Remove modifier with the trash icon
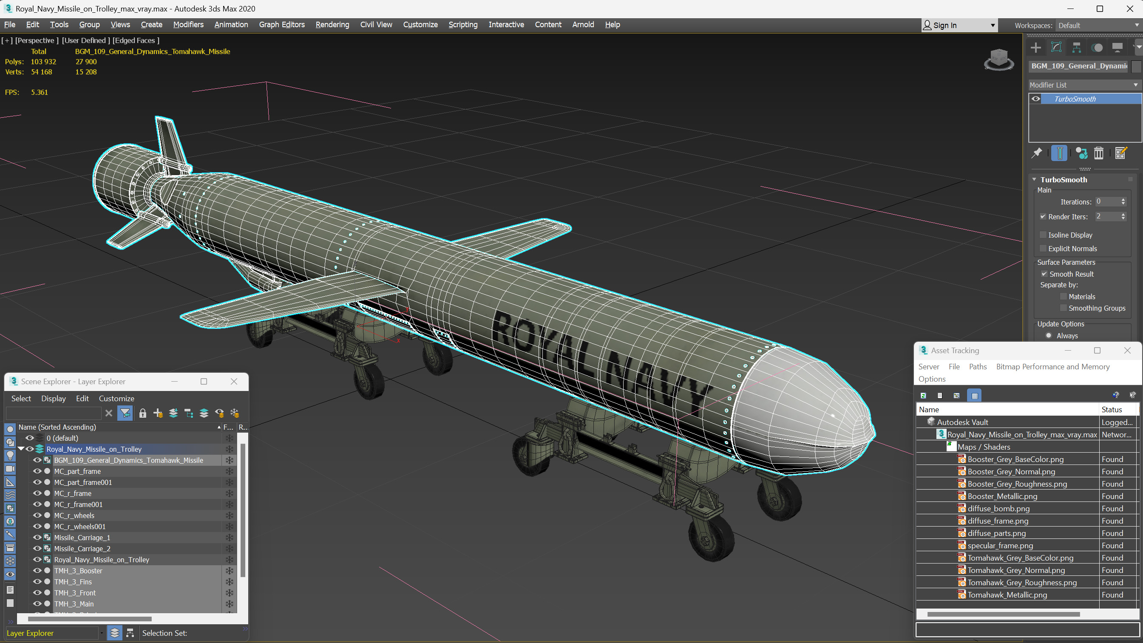The height and width of the screenshot is (643, 1143). (1099, 153)
